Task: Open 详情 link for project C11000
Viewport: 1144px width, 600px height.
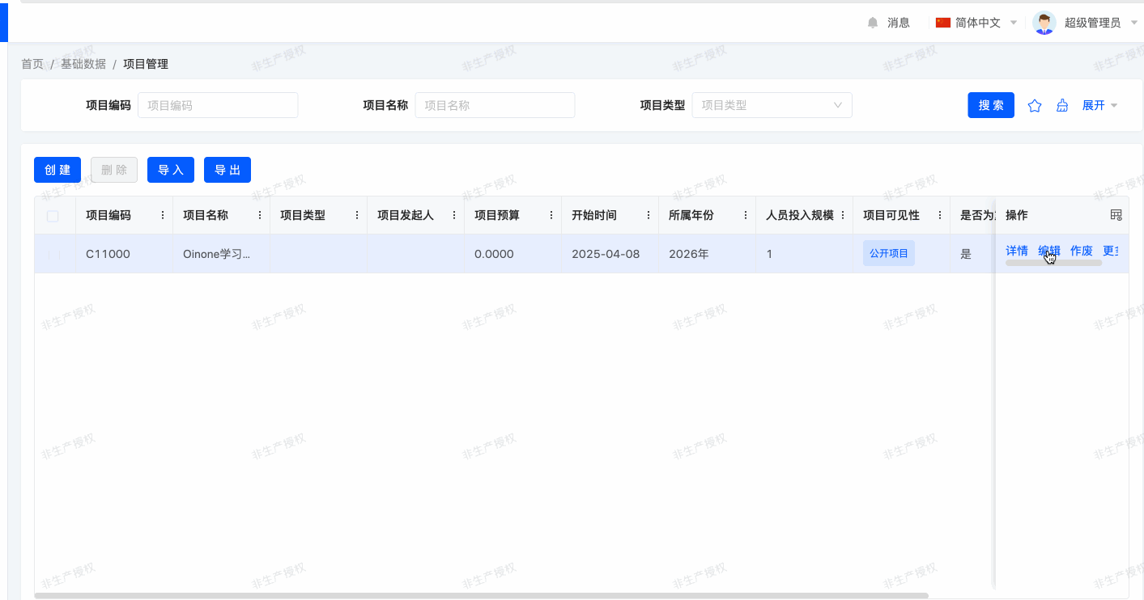Action: [1017, 251]
